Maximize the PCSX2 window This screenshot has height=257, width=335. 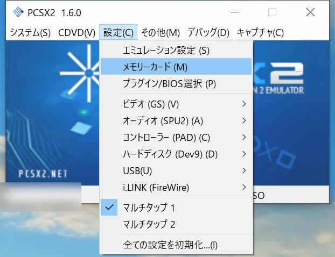pos(272,12)
